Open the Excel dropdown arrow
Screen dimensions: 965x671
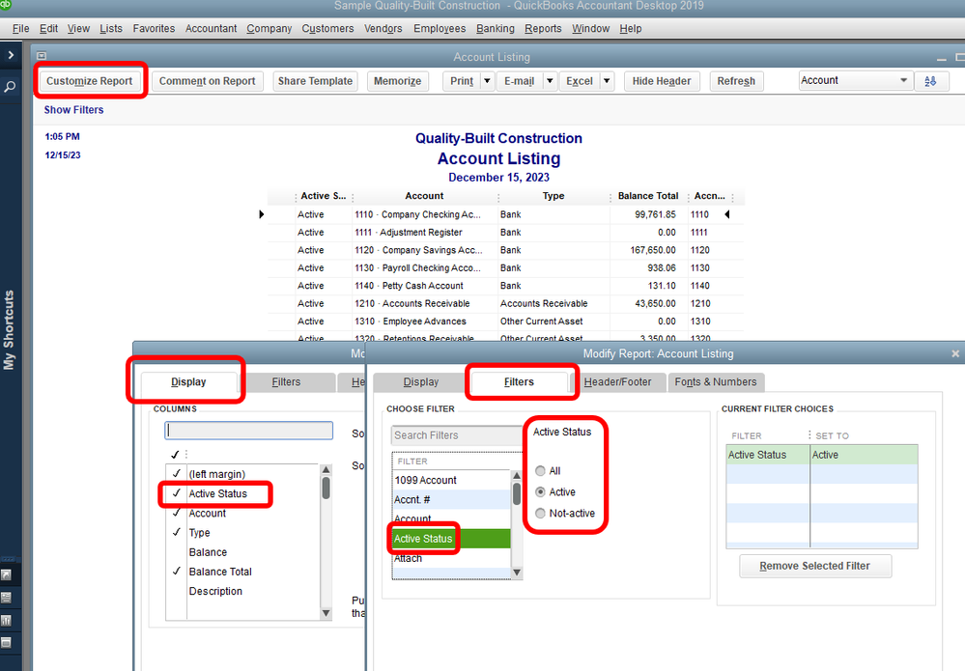(x=607, y=81)
